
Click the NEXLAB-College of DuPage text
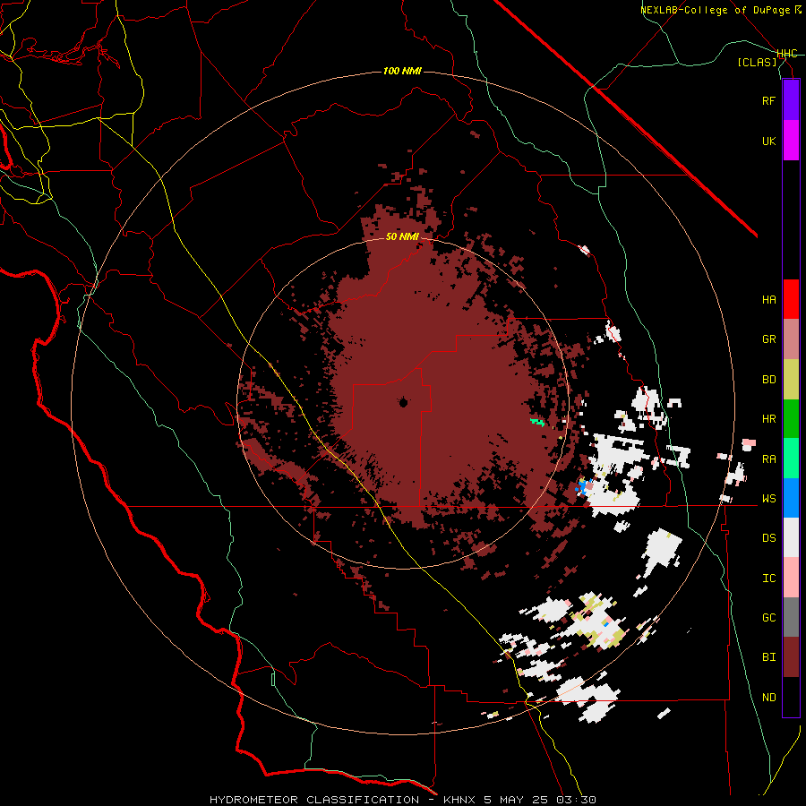(x=716, y=10)
